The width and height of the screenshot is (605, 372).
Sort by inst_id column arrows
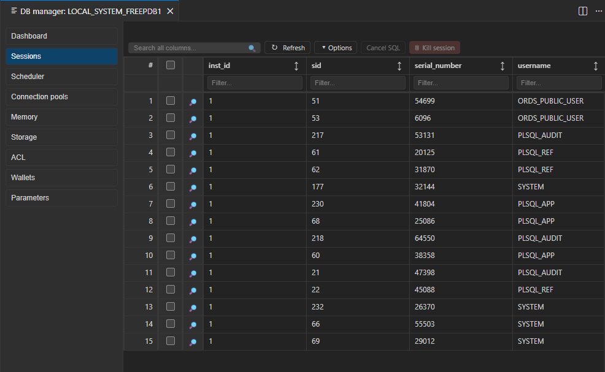pyautogui.click(x=296, y=66)
